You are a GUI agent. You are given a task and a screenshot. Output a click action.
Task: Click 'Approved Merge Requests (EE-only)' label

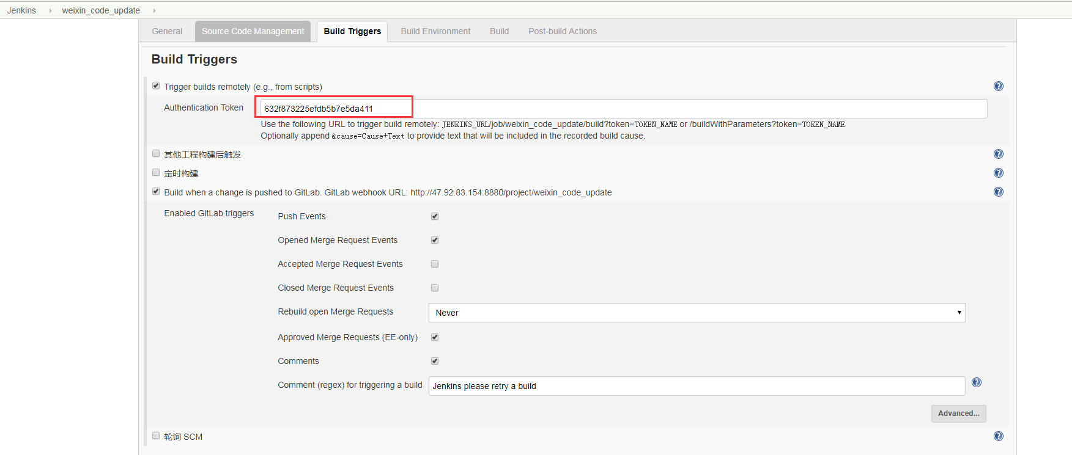(347, 337)
